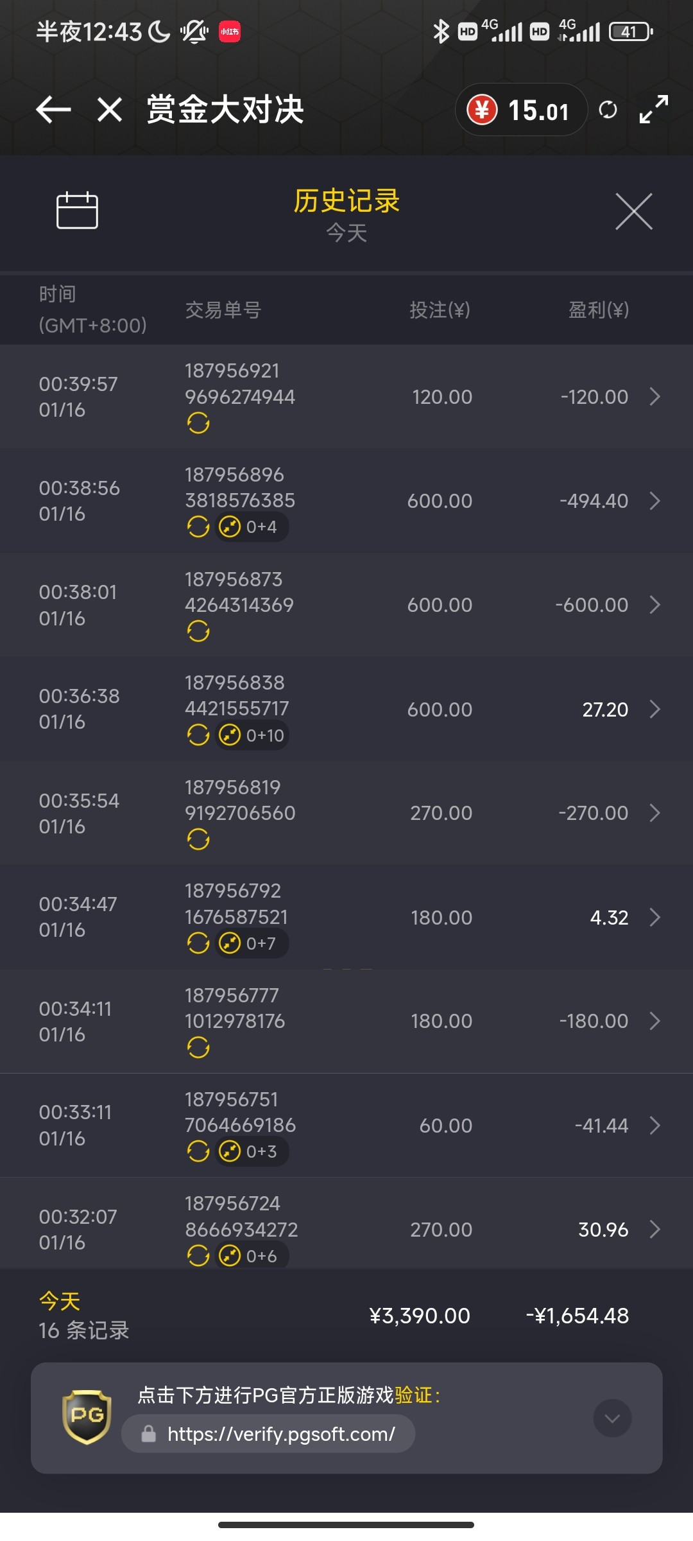Select the 00:34:47 record row
This screenshot has width=693, height=1541.
346,917
